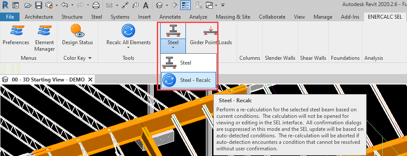This screenshot has width=407, height=156.
Task: Open the Undo history dropdown arrow
Action: (x=72, y=5)
